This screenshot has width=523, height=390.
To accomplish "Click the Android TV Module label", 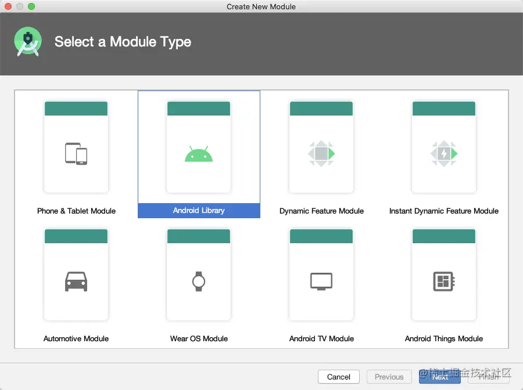I will [x=321, y=338].
